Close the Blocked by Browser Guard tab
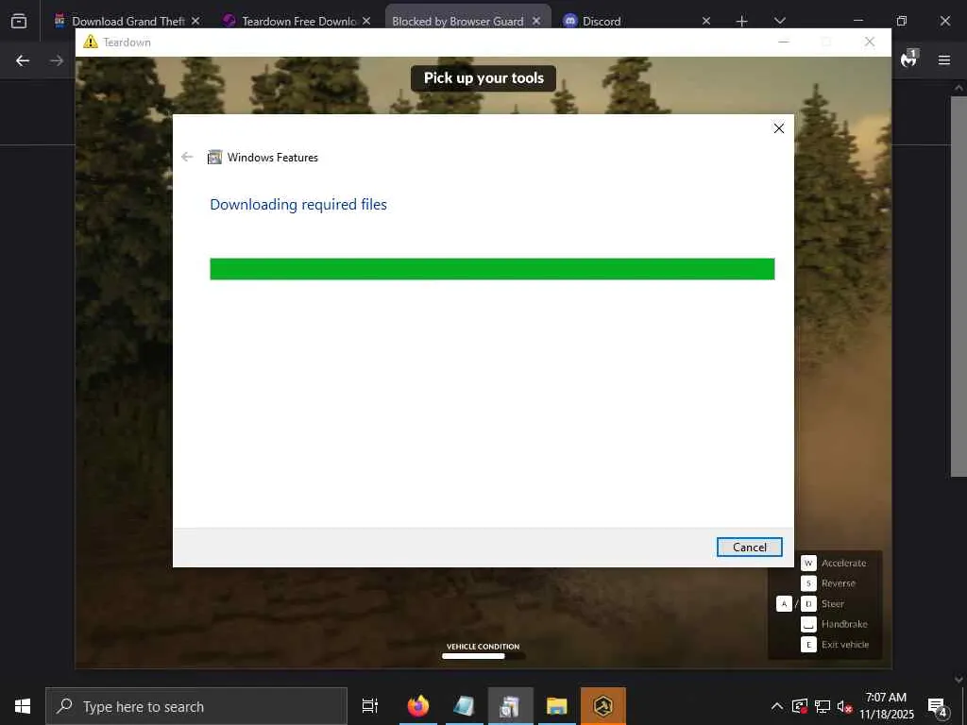This screenshot has width=967, height=725. pos(536,21)
